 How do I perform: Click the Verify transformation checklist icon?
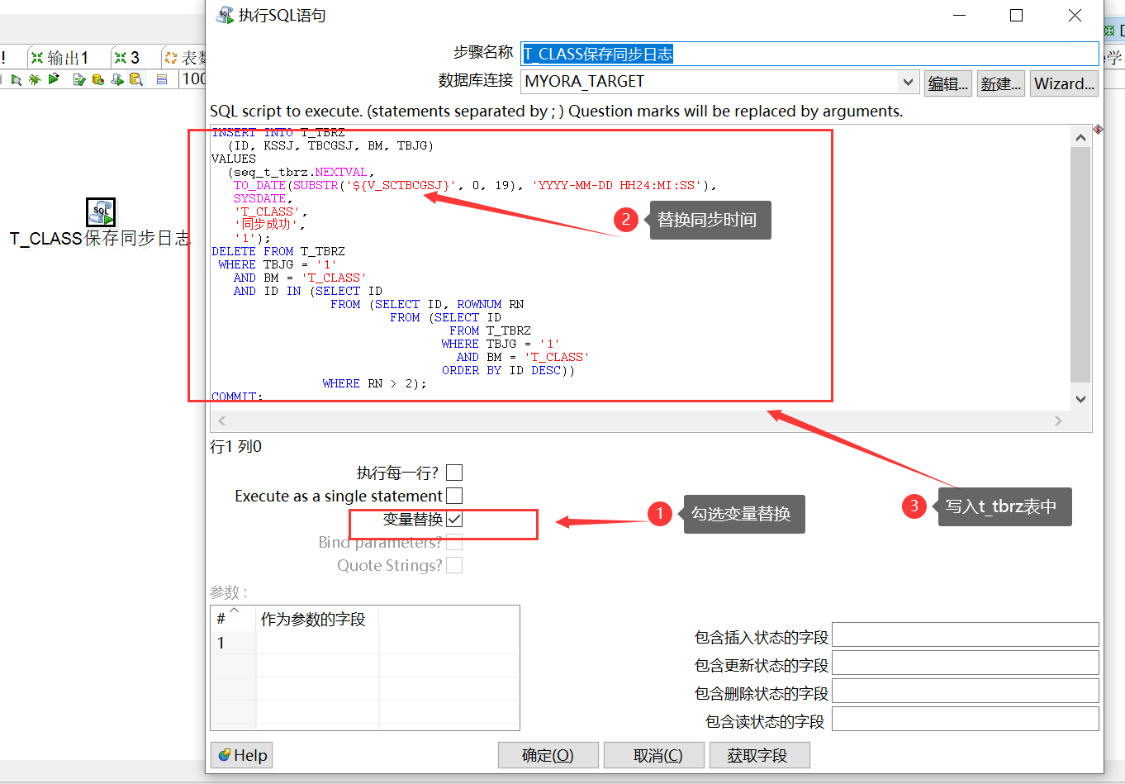[79, 79]
